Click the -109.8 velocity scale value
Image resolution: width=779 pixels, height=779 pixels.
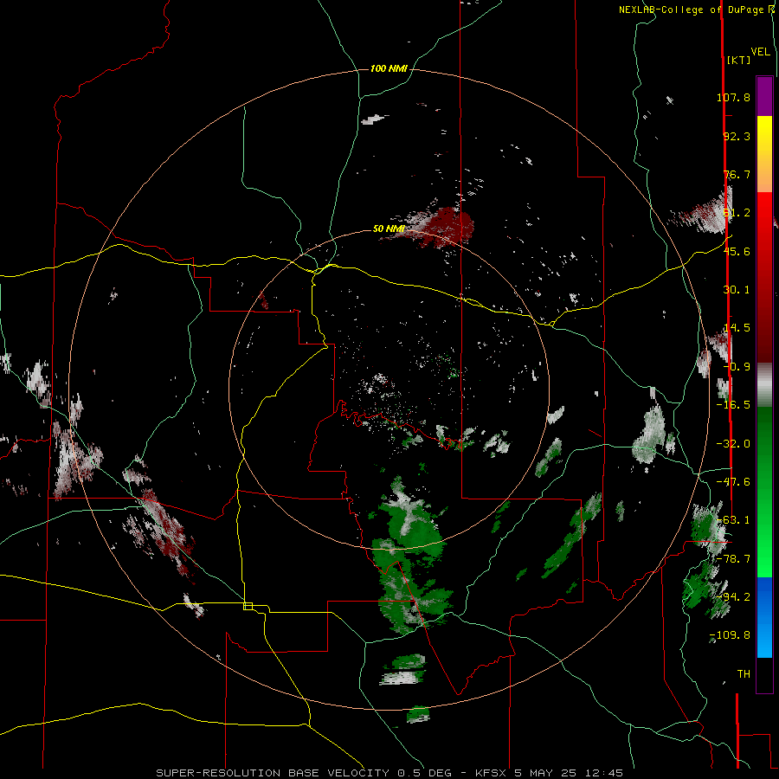(x=731, y=635)
